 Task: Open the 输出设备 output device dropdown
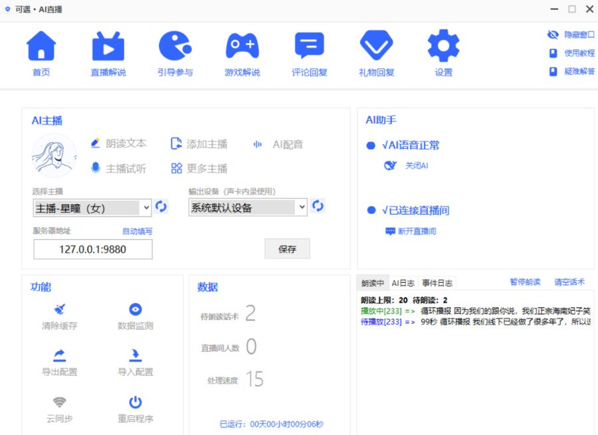pos(247,207)
